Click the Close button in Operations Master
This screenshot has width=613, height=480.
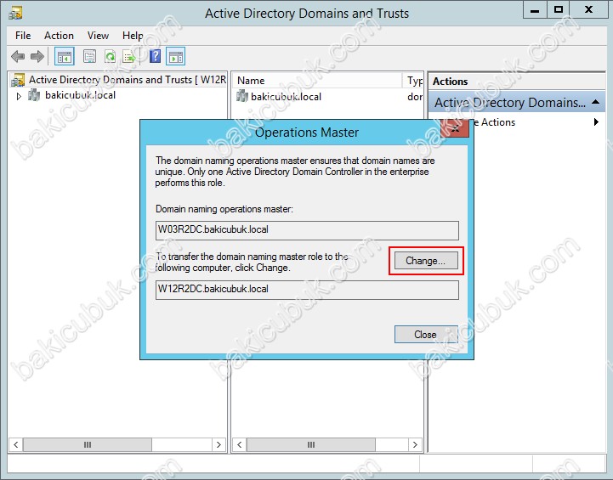tap(426, 335)
